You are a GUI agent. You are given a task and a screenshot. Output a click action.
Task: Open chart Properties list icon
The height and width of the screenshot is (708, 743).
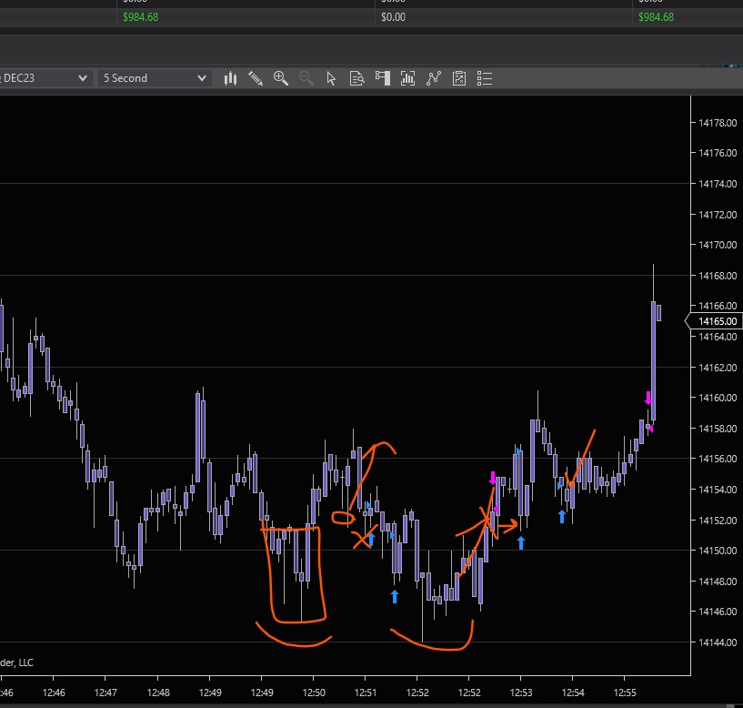(x=485, y=78)
